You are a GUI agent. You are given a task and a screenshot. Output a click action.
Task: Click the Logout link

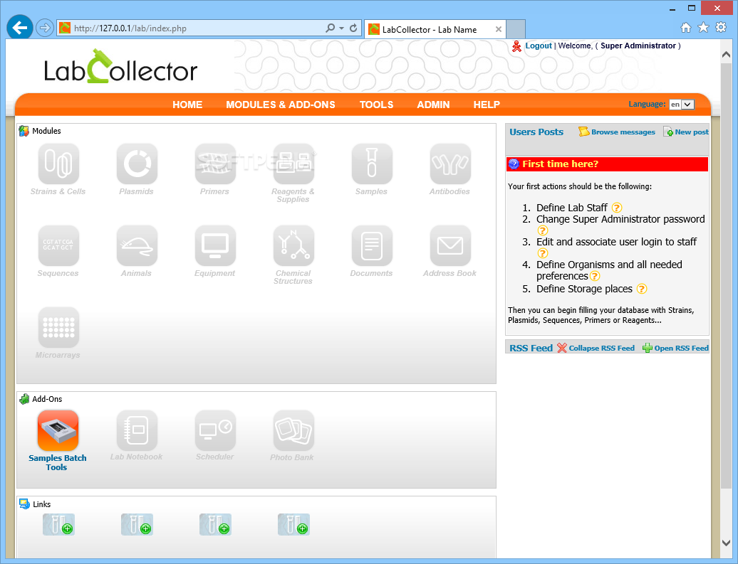[539, 46]
